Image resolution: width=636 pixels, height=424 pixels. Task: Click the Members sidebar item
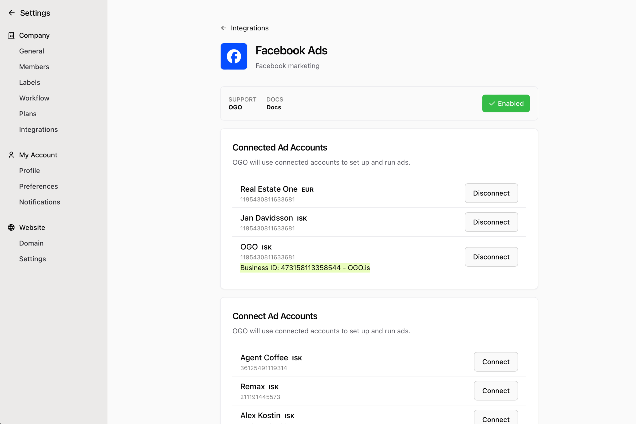34,67
